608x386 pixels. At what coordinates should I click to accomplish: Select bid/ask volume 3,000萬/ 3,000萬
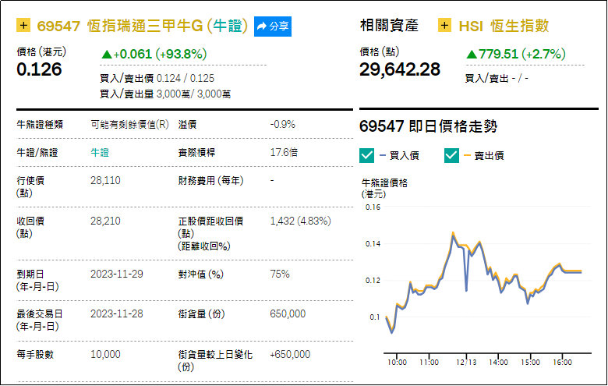tap(193, 94)
